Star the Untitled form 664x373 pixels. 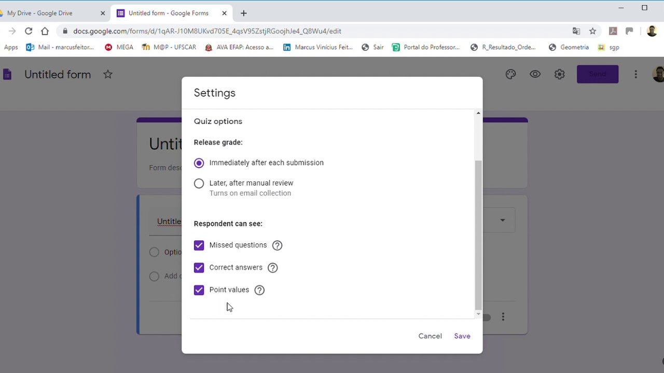108,75
